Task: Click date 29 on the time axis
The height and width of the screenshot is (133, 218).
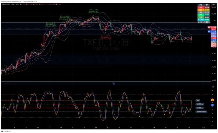Action: [189, 128]
